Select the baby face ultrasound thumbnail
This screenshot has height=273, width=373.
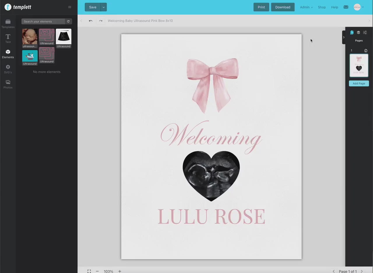30,37
